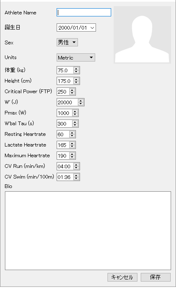Focus the Athlete Name text field
Viewport: 176px width, 298px height.
click(x=84, y=12)
